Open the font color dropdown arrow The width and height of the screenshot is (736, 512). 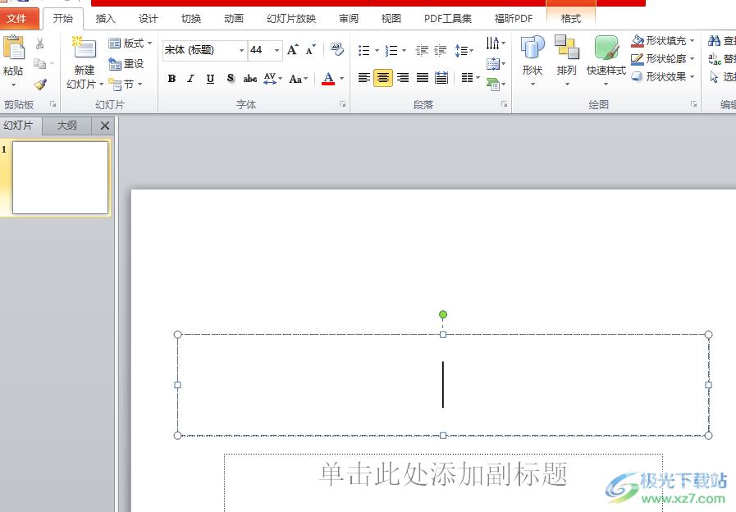(341, 79)
